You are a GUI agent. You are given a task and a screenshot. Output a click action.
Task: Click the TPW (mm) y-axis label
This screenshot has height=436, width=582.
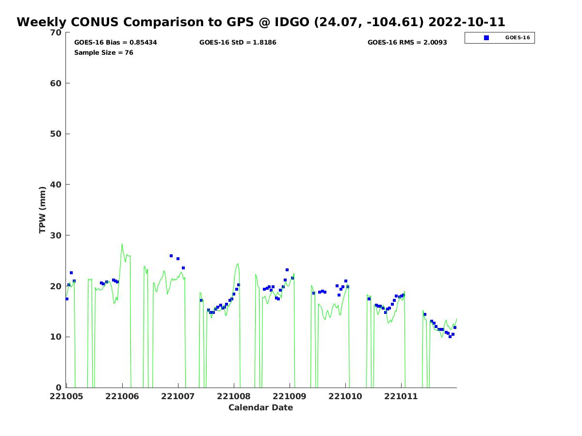42,210
